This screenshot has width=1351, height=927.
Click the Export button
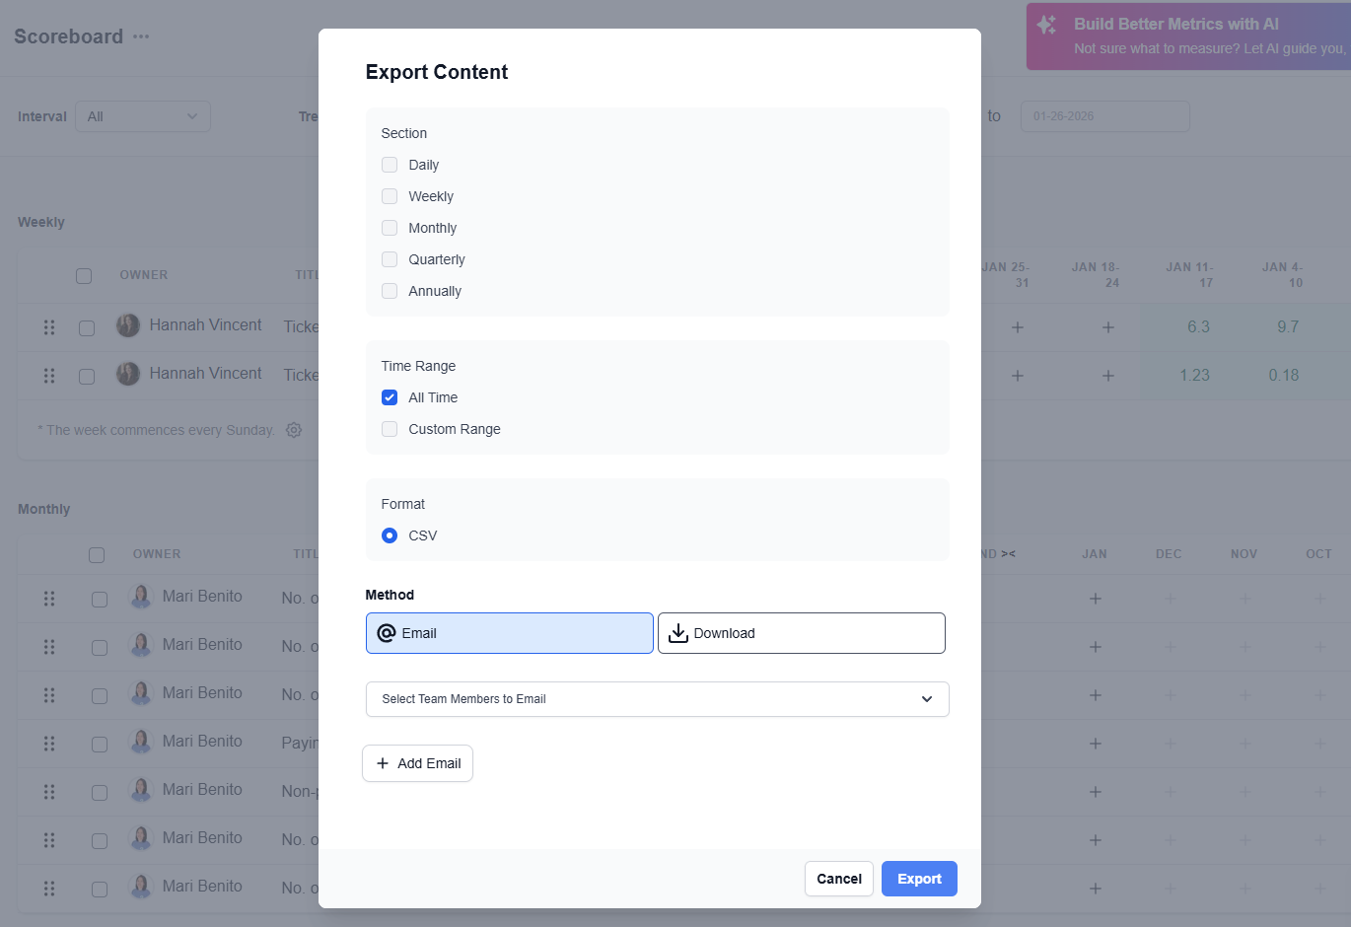point(918,879)
